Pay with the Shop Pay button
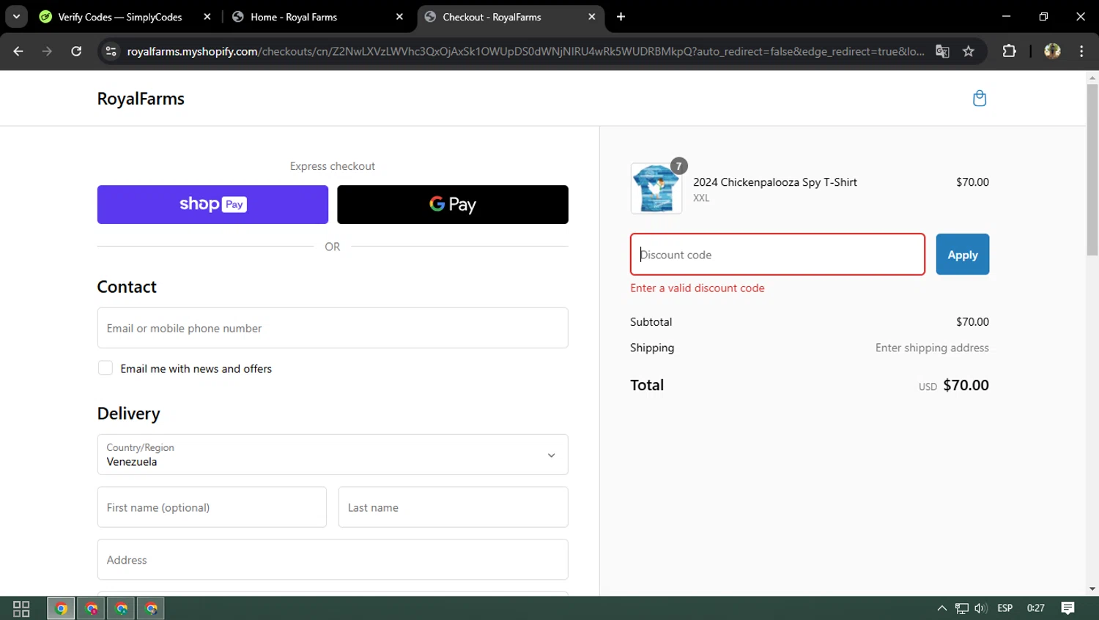 [x=212, y=204]
